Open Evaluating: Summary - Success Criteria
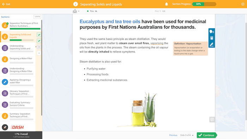Image resolution: width=247 pixels, height=139 pixels. (18, 105)
